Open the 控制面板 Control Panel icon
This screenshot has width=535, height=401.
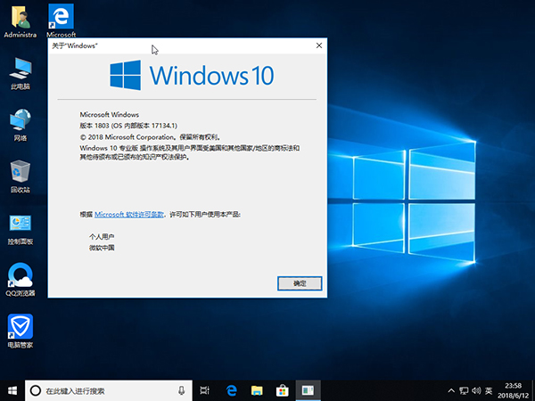pyautogui.click(x=21, y=230)
